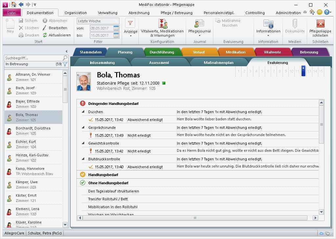Image resolution: width=336 pixels, height=239 pixels.
Task: Collapse the Gewichtskontrolle entry
Action: [x=83, y=143]
